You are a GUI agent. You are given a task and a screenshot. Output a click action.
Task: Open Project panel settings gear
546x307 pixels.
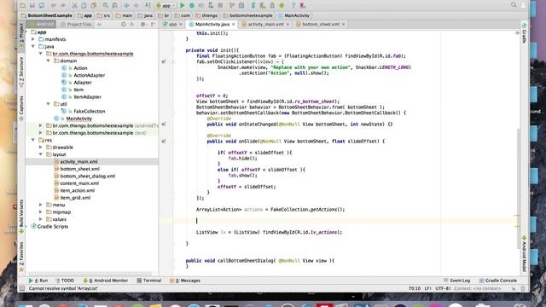coord(142,25)
